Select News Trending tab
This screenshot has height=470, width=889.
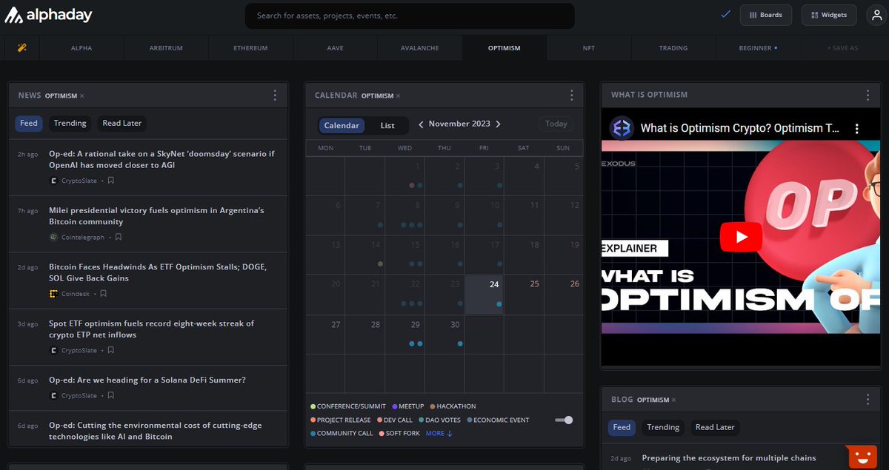[70, 124]
